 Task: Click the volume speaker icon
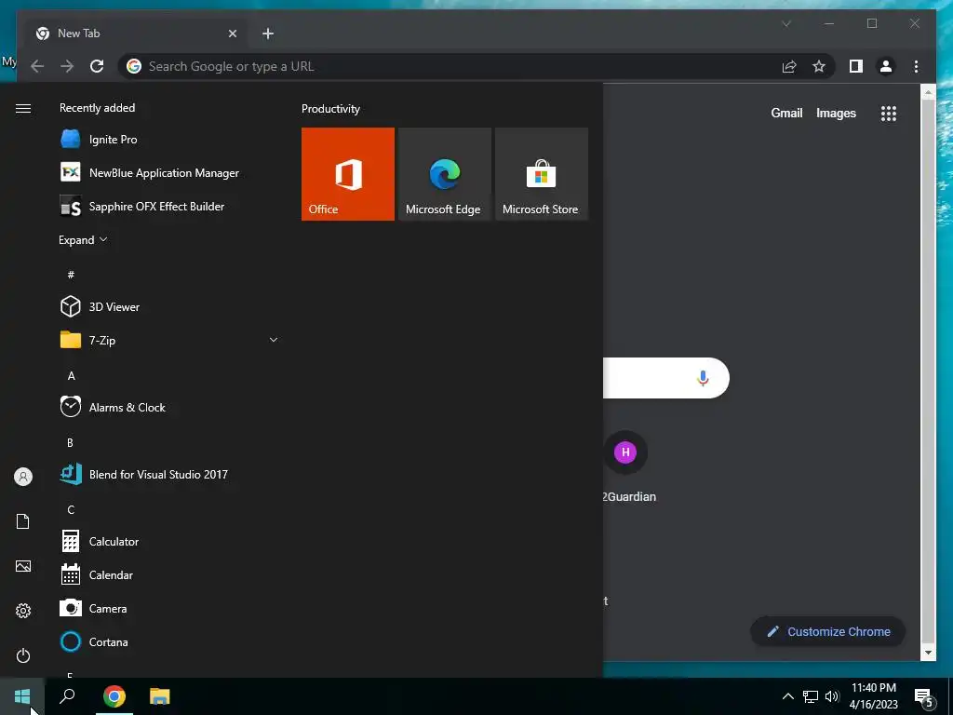click(x=832, y=696)
